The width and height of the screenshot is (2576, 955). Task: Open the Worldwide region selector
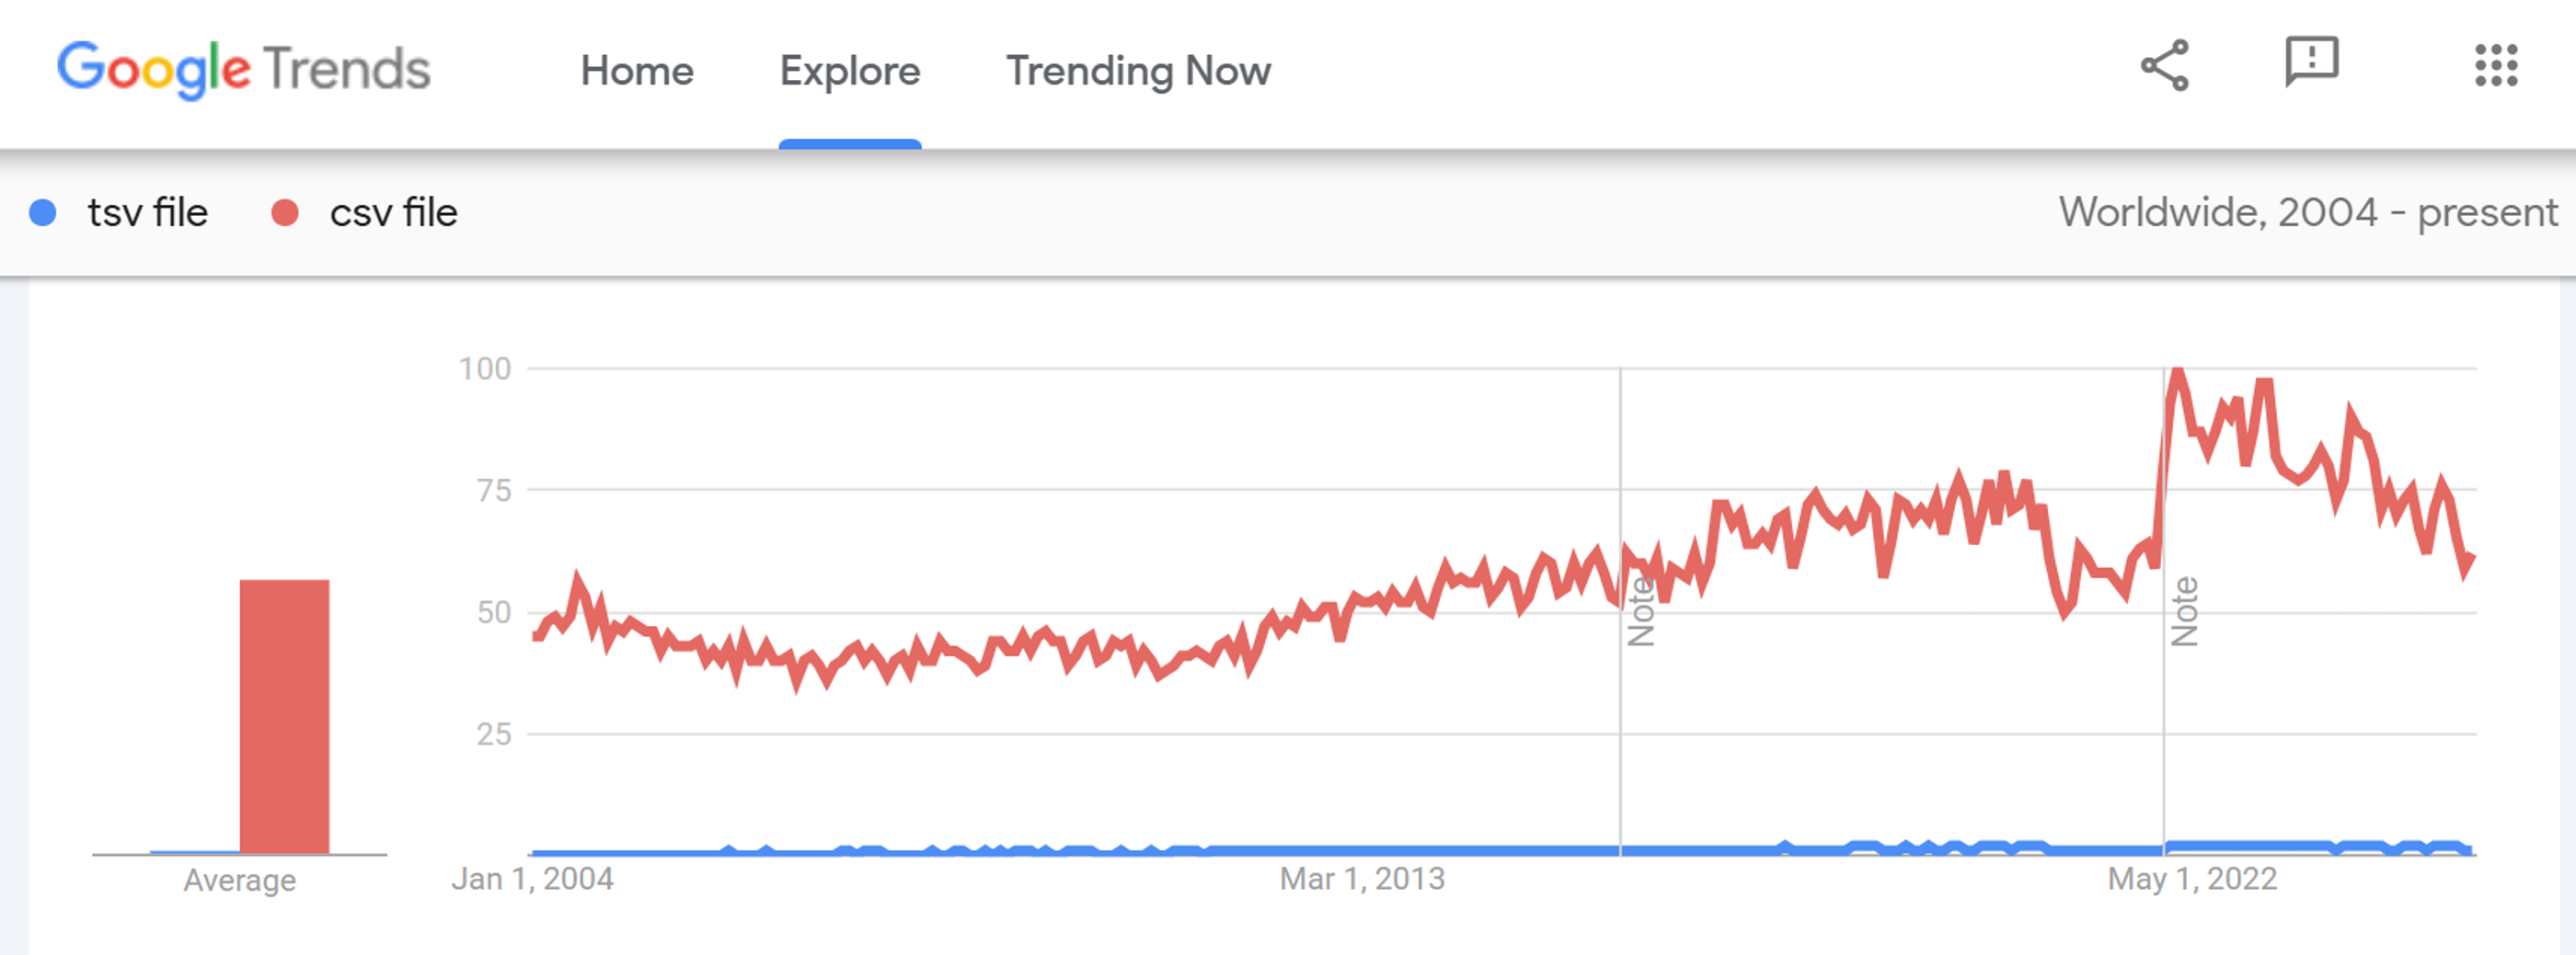[x=2160, y=211]
